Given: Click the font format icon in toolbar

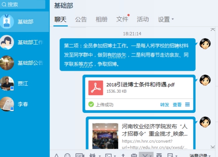Looking at the screenshot, I should pos(57,155).
